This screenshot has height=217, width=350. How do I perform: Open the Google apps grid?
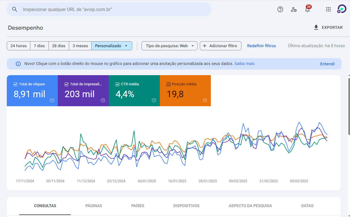(328, 9)
